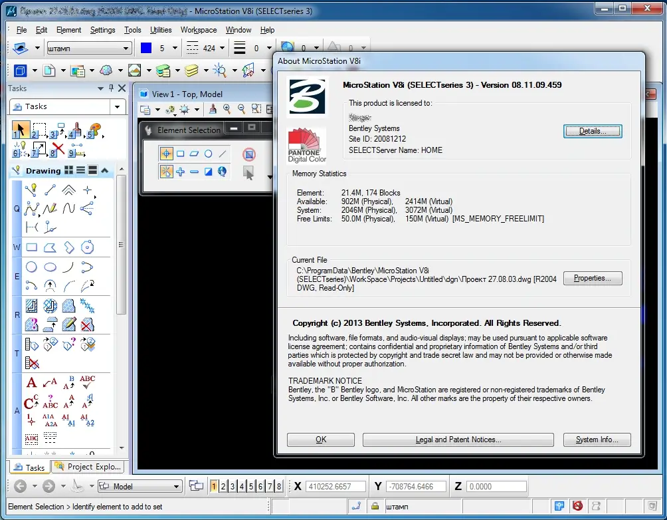Image resolution: width=667 pixels, height=520 pixels.
Task: Click the blue active color swatch
Action: [x=146, y=48]
